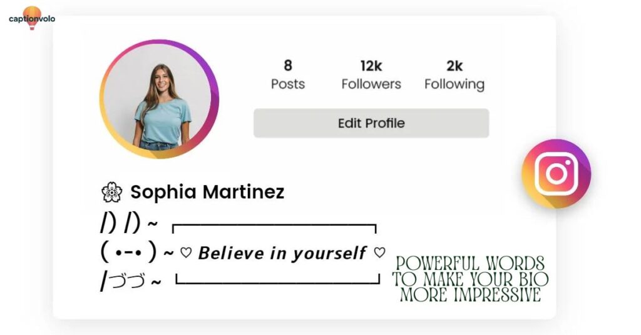Screen dimensions: 641x335
Task: Click the 2k following count number
Action: (454, 66)
